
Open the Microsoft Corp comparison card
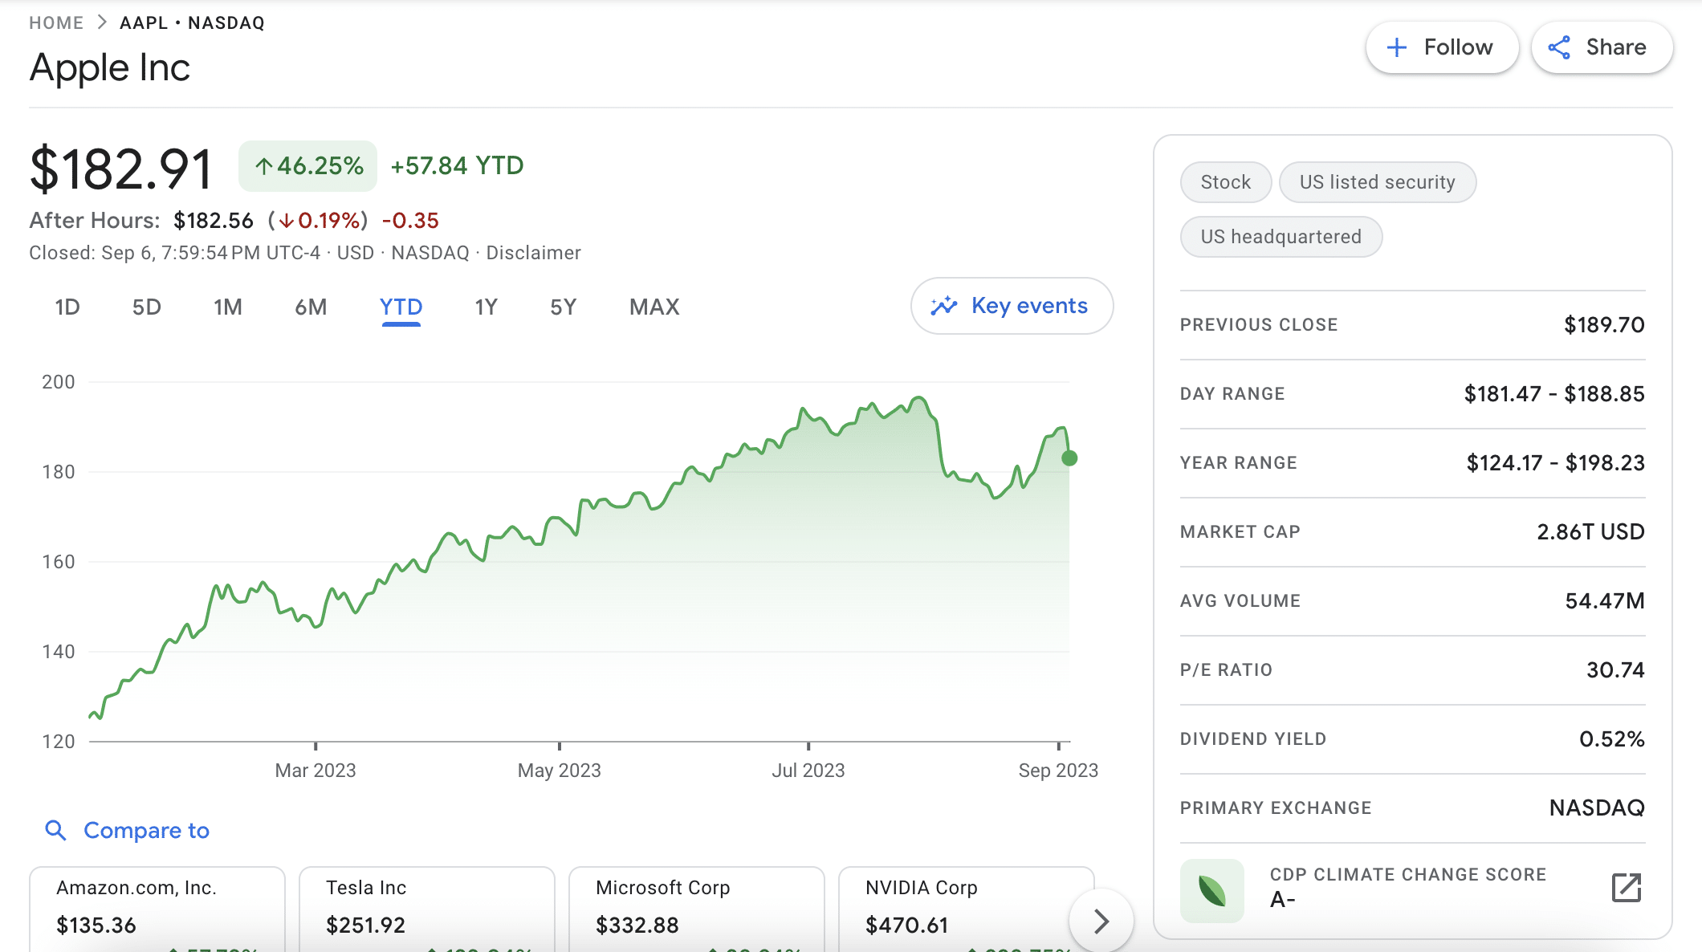[697, 909]
